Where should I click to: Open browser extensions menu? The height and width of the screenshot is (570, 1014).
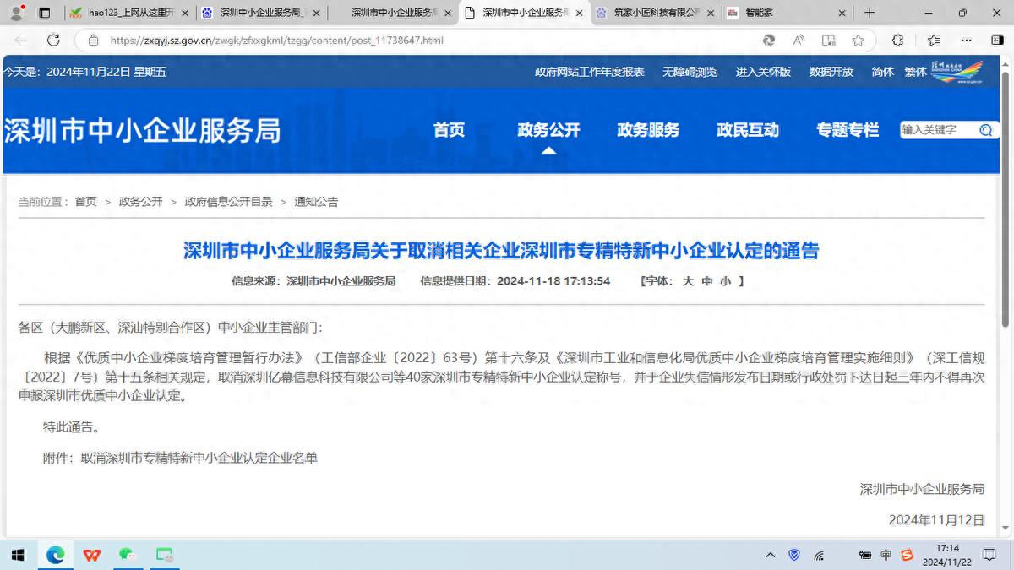[897, 40]
